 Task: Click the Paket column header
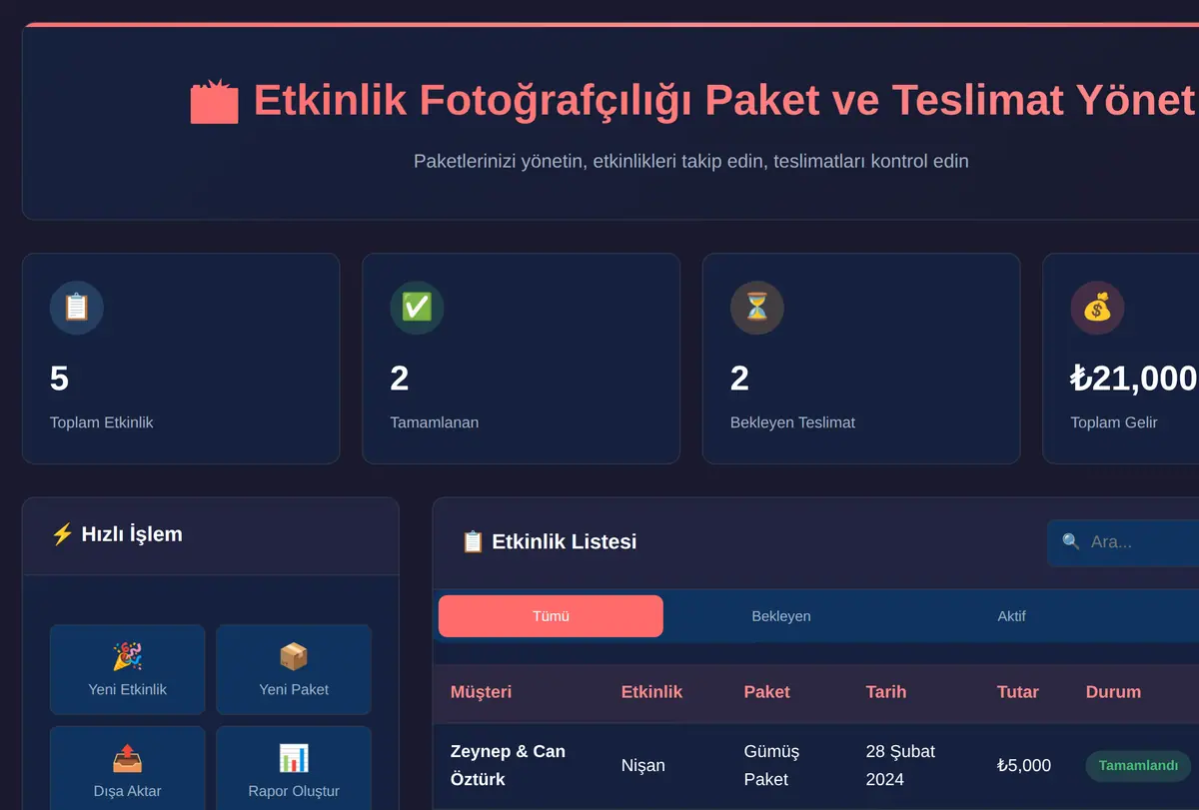coord(767,692)
